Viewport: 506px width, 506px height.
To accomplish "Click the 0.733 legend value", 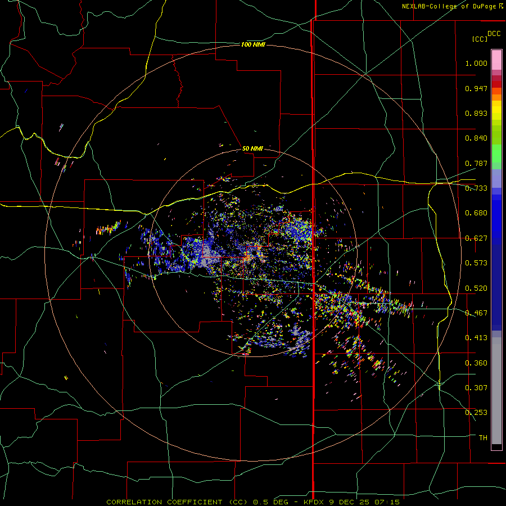I will pyautogui.click(x=476, y=188).
